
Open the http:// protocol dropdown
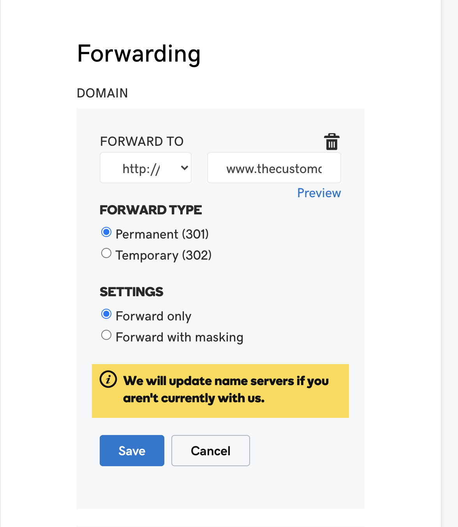tap(146, 168)
